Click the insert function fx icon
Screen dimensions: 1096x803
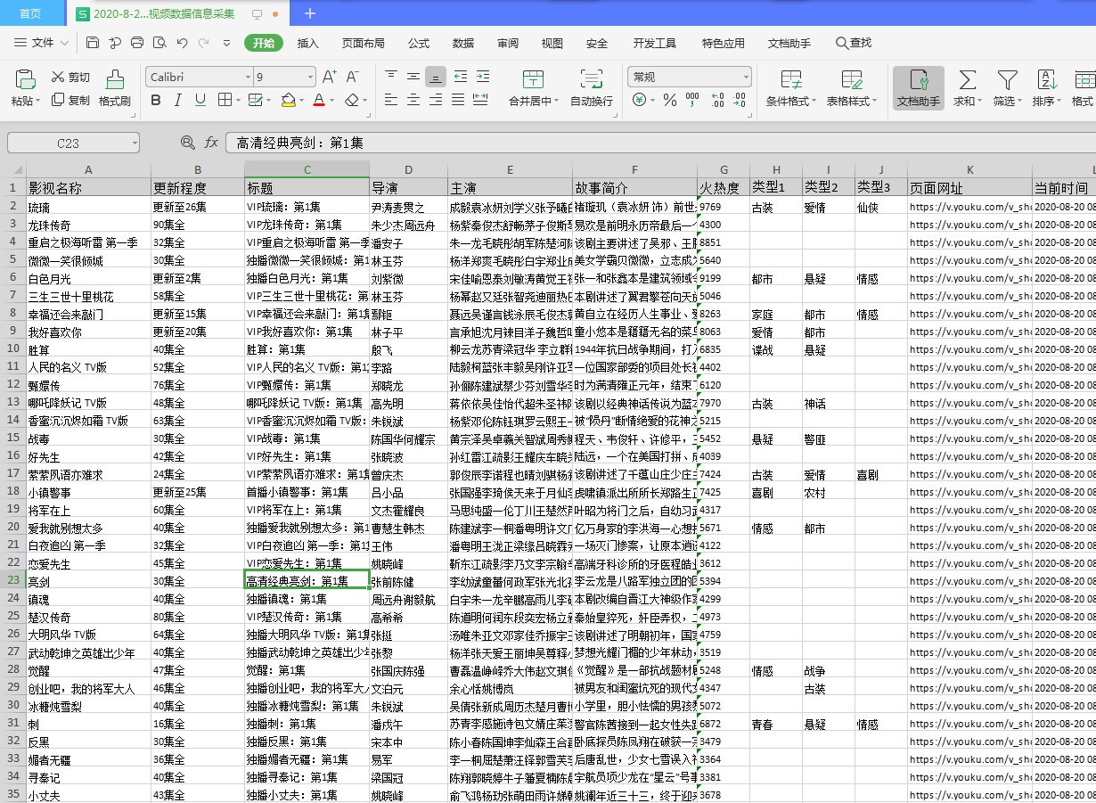[211, 143]
